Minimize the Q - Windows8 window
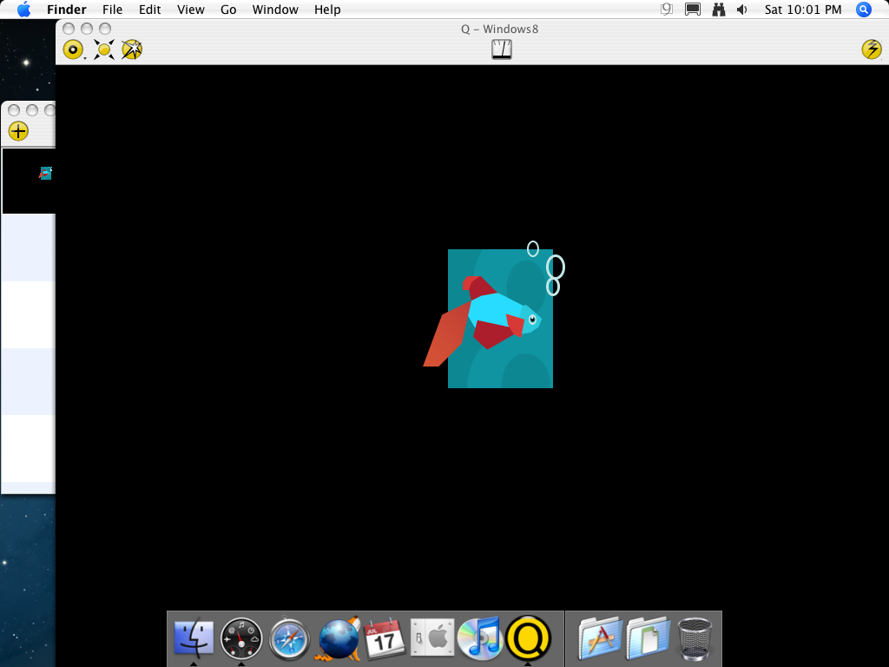889x667 pixels. 87,29
